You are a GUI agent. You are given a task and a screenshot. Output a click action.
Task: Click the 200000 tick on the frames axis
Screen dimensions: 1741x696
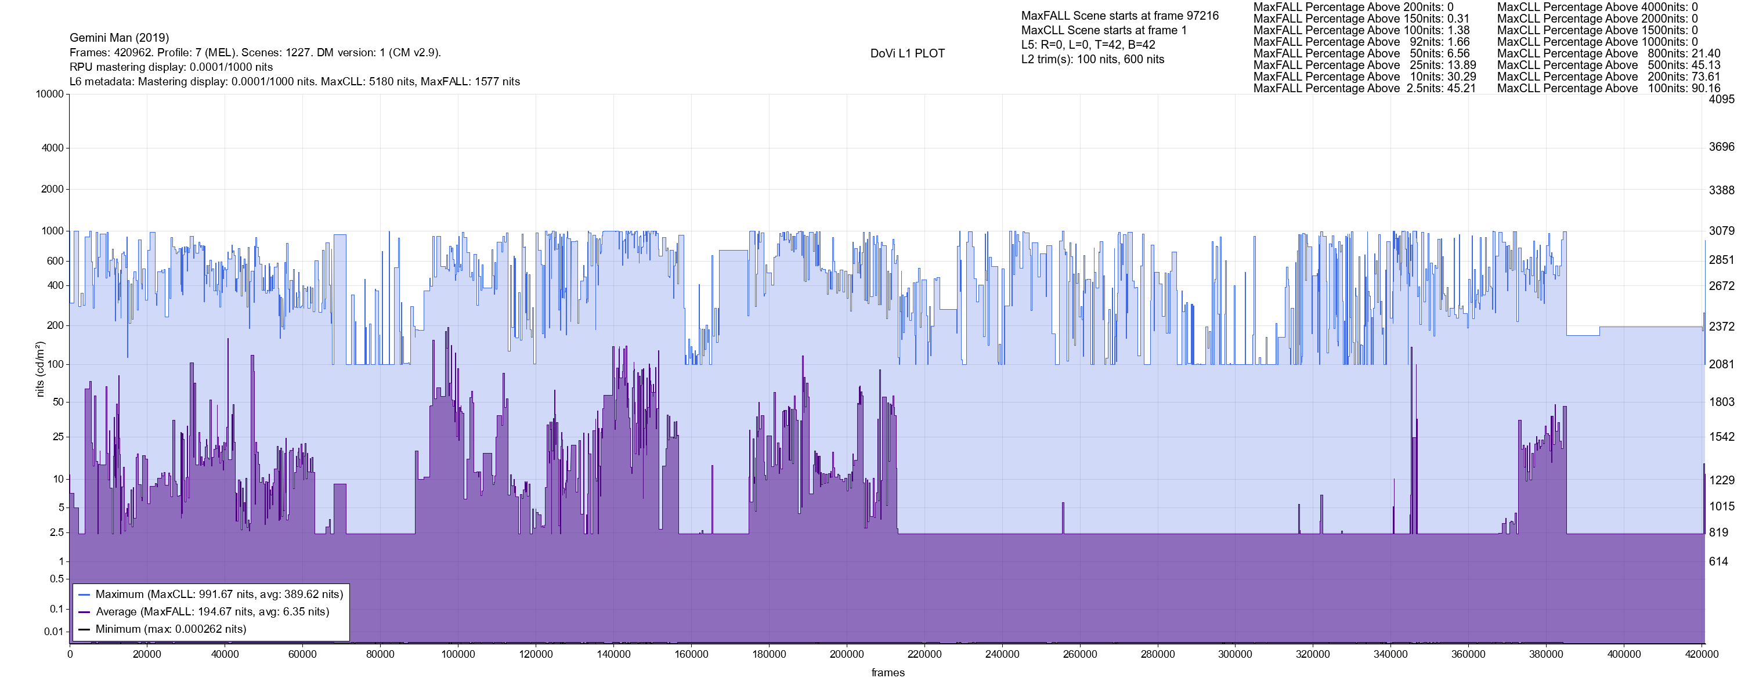846,654
